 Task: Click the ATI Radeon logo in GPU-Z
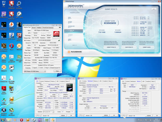pyautogui.click(x=56, y=33)
